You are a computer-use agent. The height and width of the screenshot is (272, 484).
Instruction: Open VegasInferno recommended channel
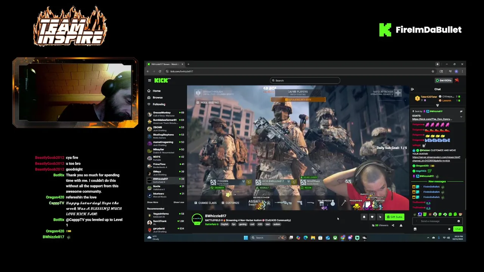[166, 215]
